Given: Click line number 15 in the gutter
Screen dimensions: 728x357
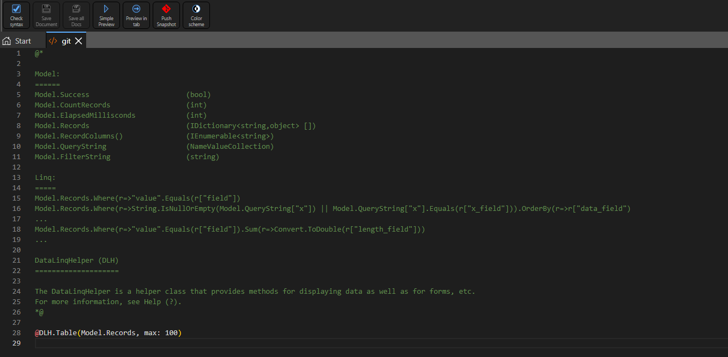Looking at the screenshot, I should point(16,198).
